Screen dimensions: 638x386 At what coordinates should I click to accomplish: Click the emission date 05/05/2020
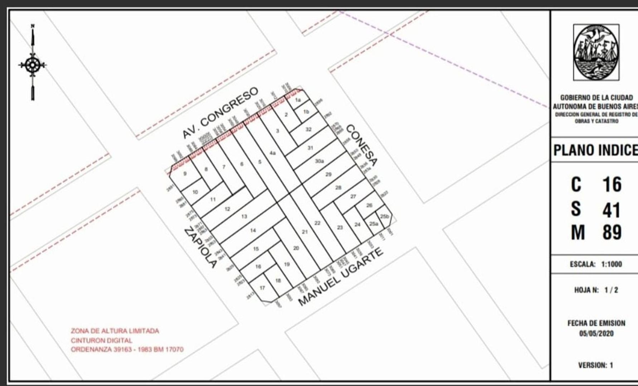tap(596, 333)
